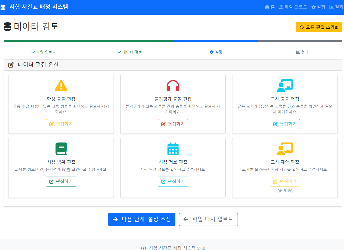Click the blue segment of progress bar

tap(215, 41)
